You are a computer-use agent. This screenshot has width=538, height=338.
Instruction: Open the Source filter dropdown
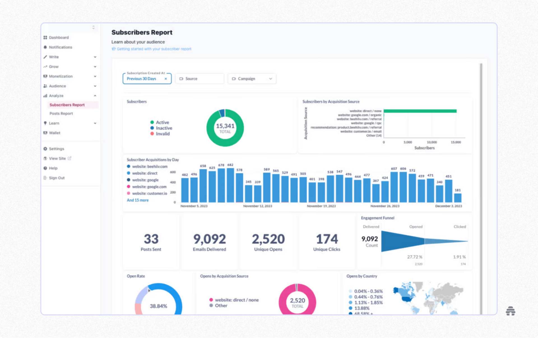(x=199, y=79)
